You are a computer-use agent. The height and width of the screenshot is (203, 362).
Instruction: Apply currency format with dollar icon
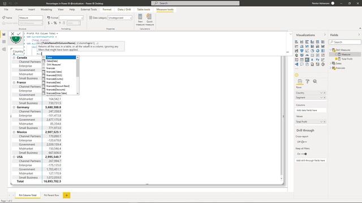click(x=49, y=23)
